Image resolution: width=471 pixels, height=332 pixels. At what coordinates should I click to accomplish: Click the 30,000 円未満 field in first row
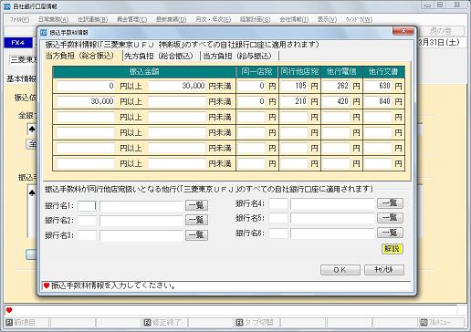tap(177, 86)
